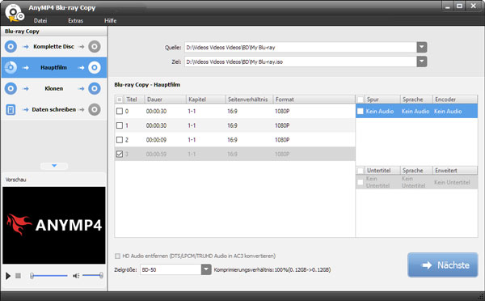Open the Datei menu
485x301 pixels.
40,21
